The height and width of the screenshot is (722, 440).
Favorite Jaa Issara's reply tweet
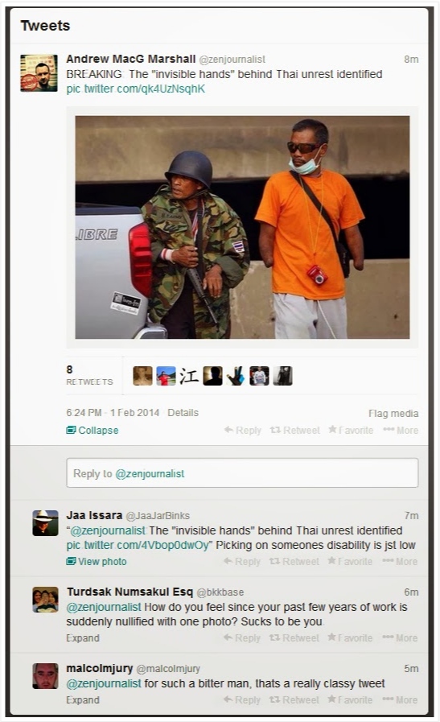tap(350, 561)
